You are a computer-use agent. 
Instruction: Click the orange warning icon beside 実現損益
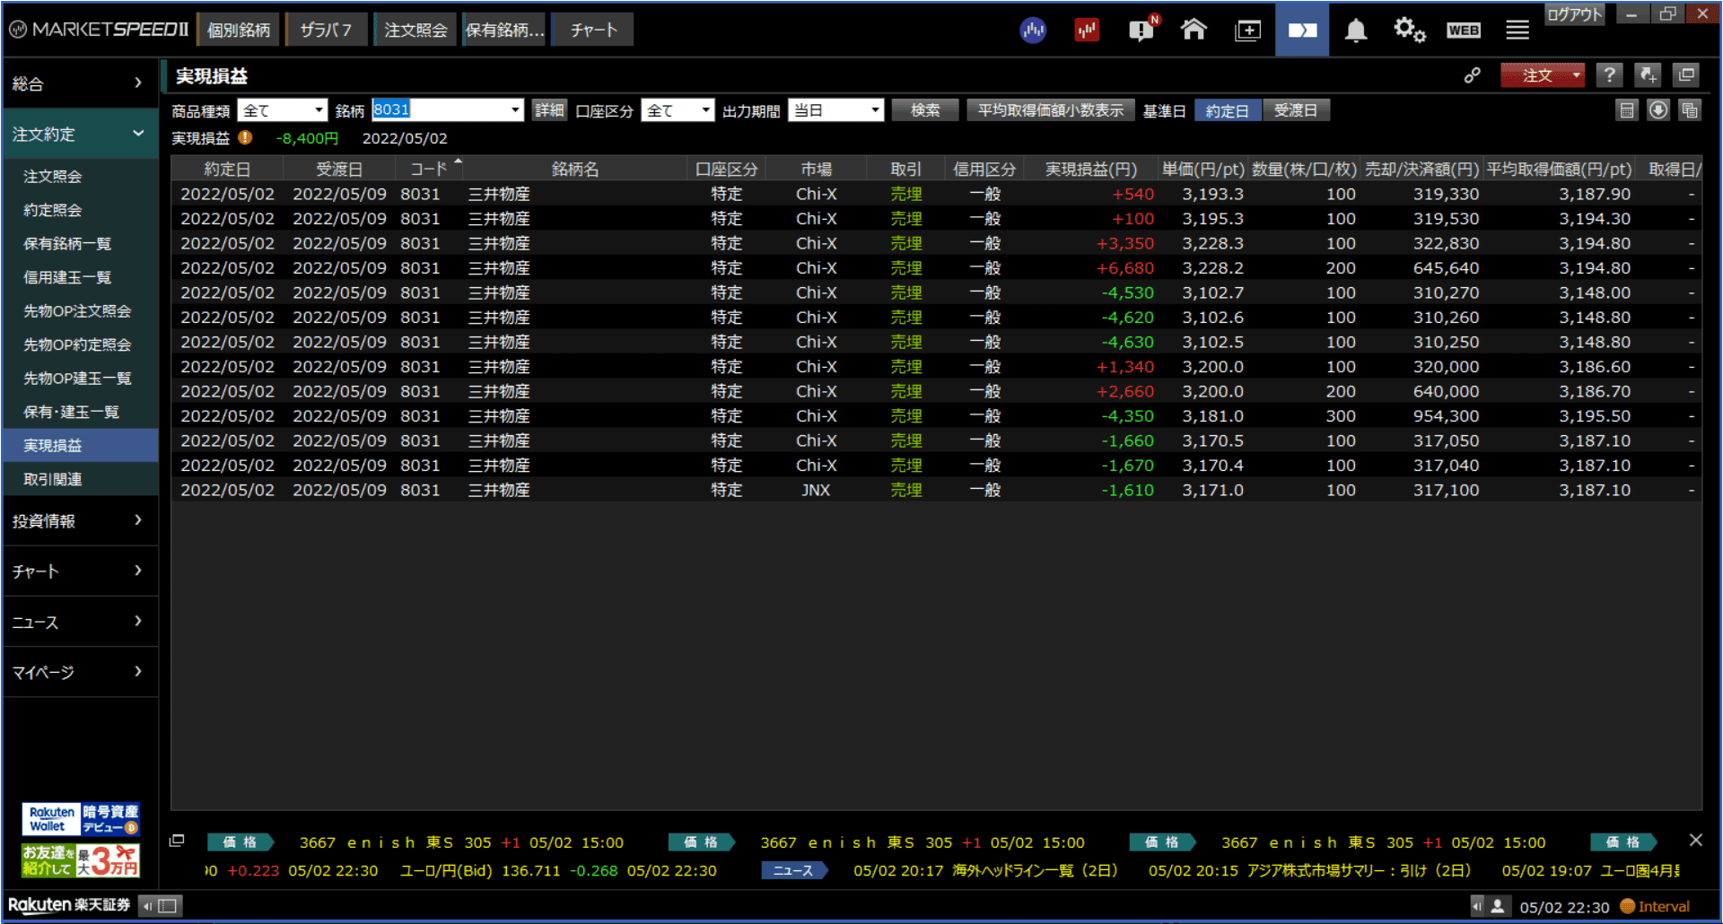pos(245,138)
